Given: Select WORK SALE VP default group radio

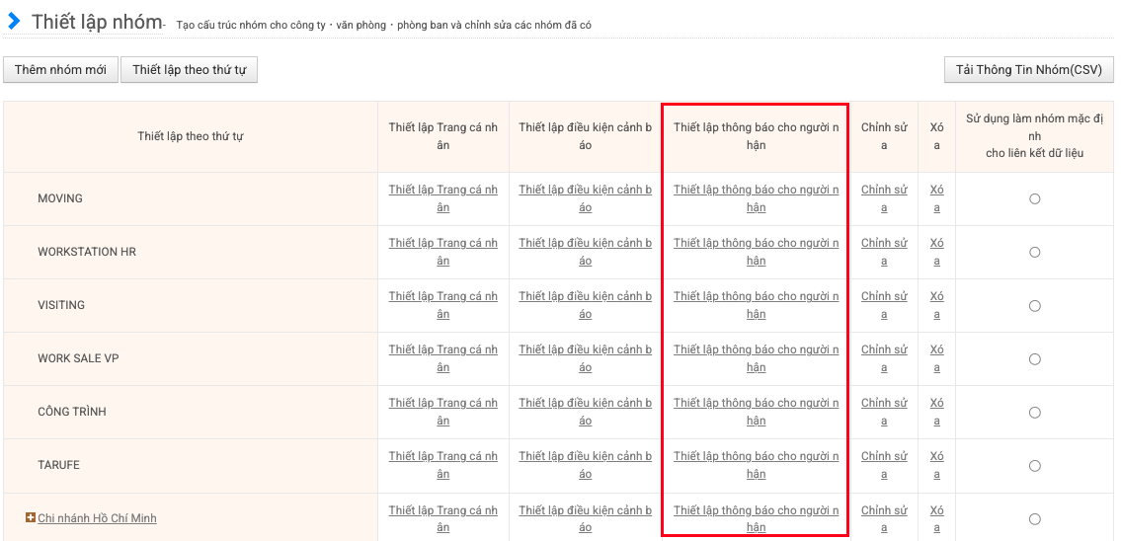Looking at the screenshot, I should point(1034,358).
